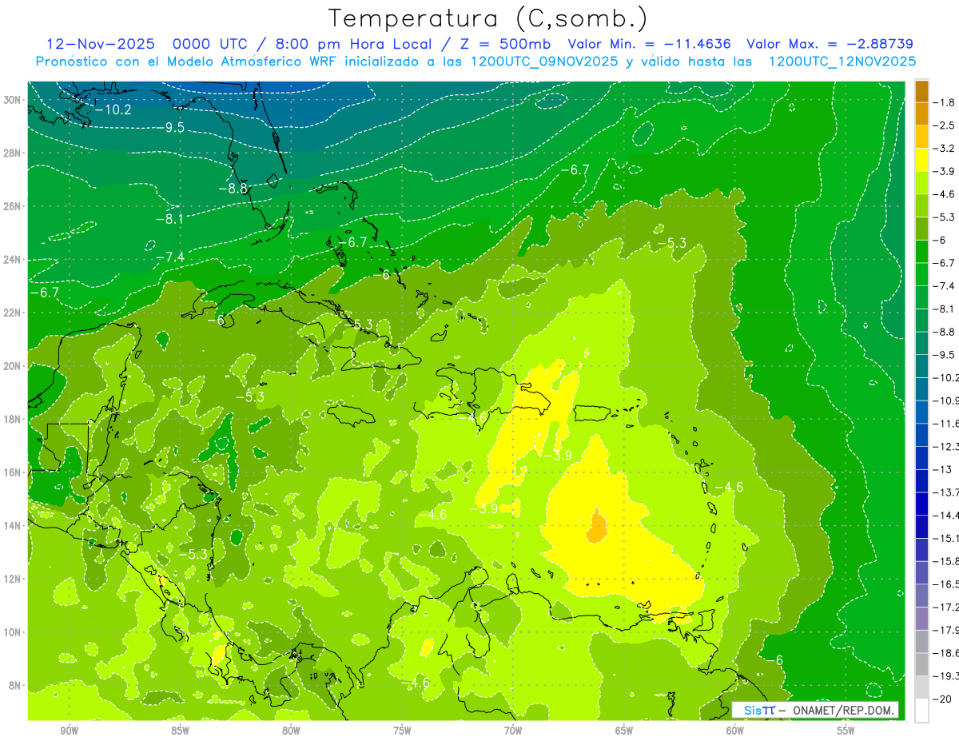Click the "85W" longitude label

click(x=180, y=731)
